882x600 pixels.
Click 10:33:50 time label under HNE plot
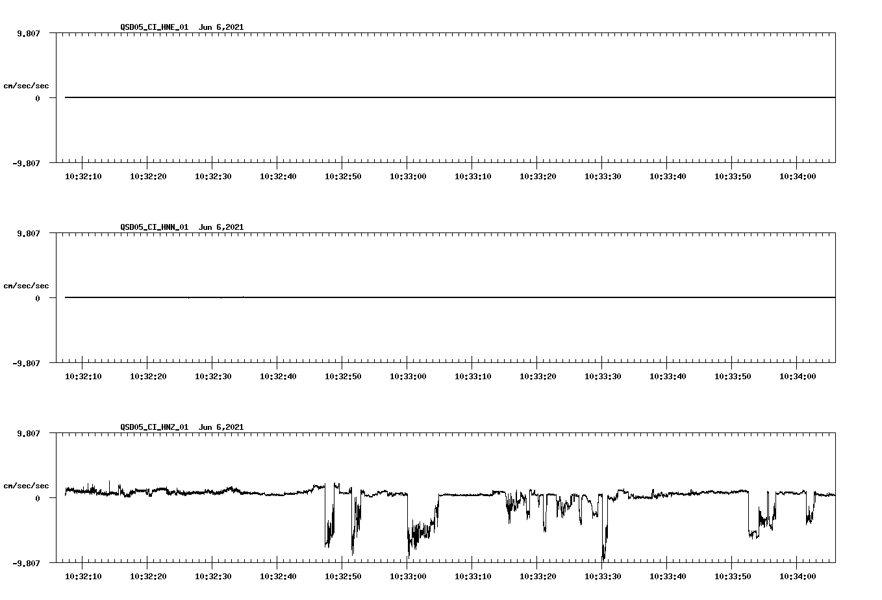point(733,177)
